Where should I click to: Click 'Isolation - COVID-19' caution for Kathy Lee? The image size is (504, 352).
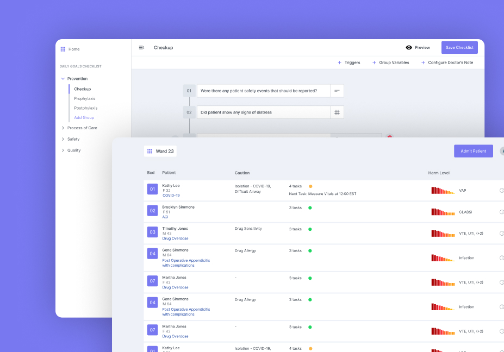click(x=253, y=186)
